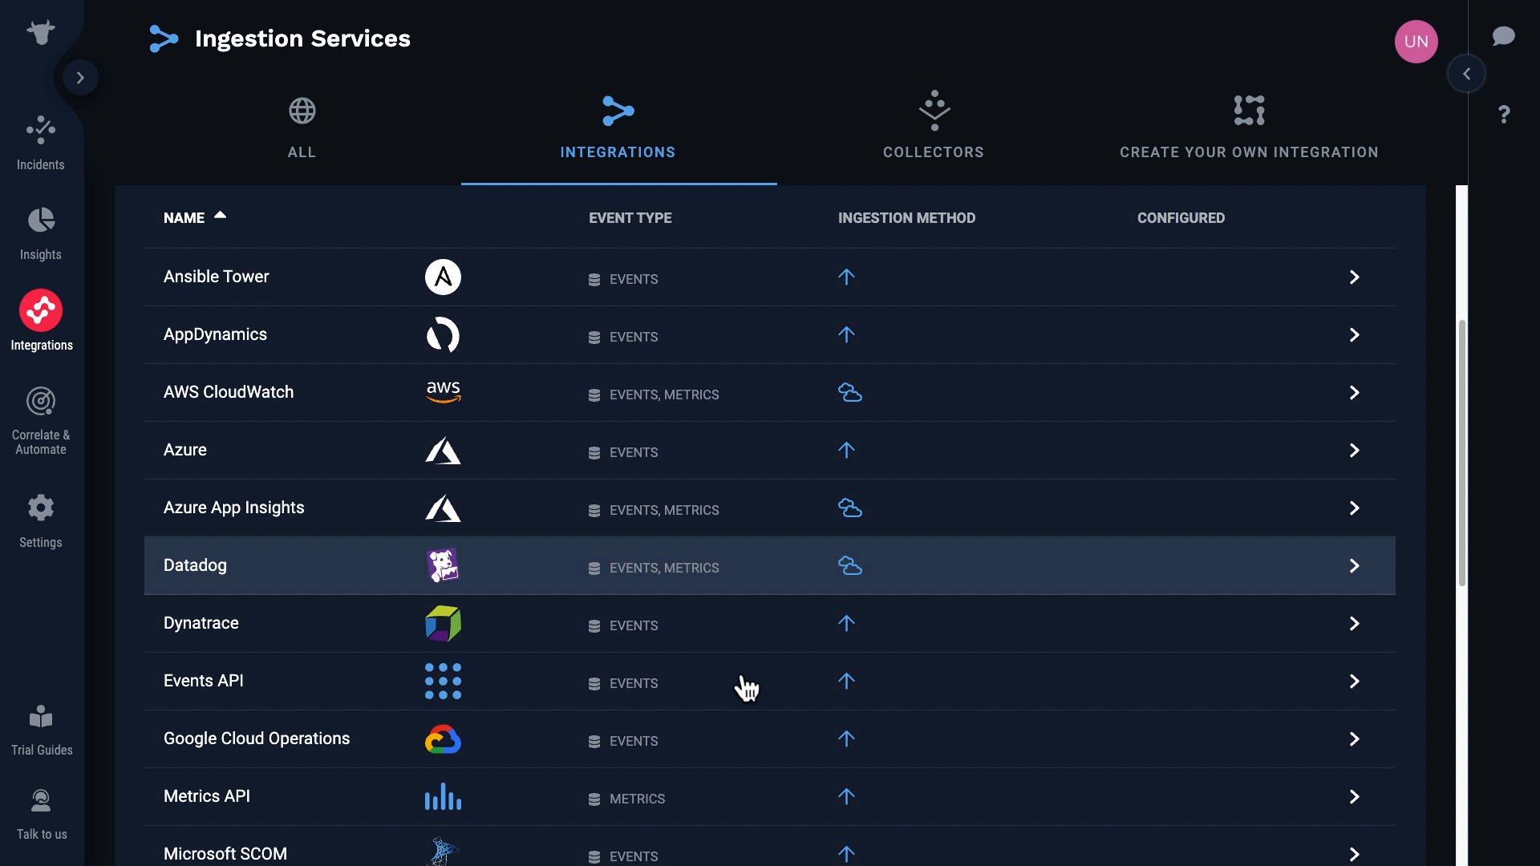Expand the left navigation sidebar arrow
Screen dimensions: 1540x866
pyautogui.click(x=80, y=78)
